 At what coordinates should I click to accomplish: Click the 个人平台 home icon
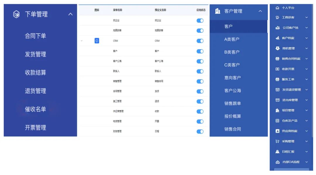click(x=277, y=8)
